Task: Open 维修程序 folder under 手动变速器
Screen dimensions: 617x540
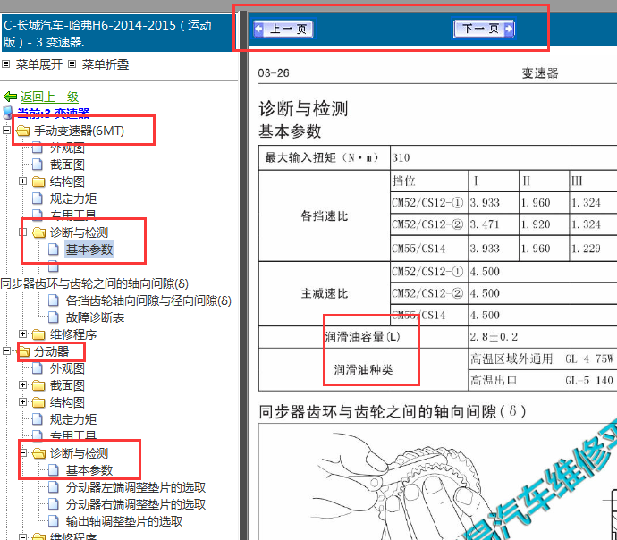Action: click(73, 334)
